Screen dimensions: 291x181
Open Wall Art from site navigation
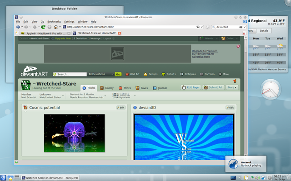click(x=132, y=74)
